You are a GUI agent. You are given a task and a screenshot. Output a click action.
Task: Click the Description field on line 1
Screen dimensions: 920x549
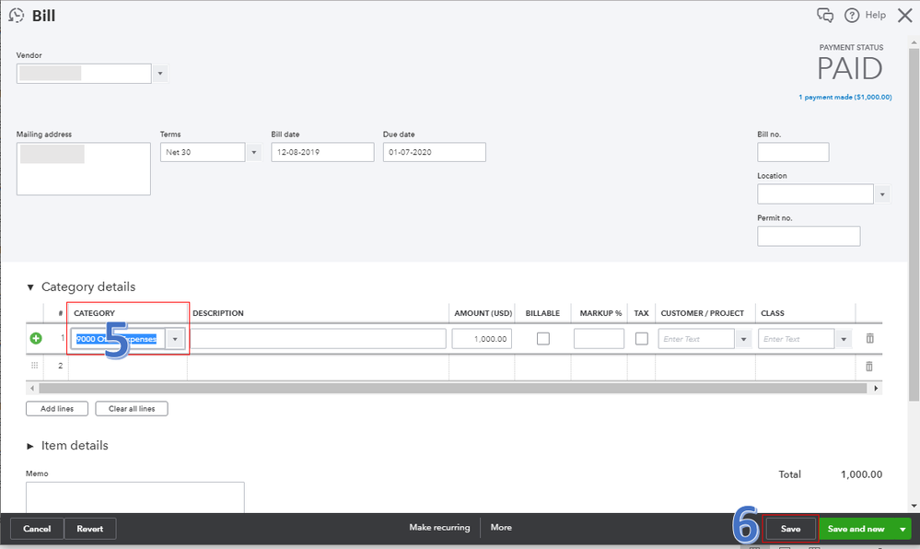pyautogui.click(x=318, y=339)
